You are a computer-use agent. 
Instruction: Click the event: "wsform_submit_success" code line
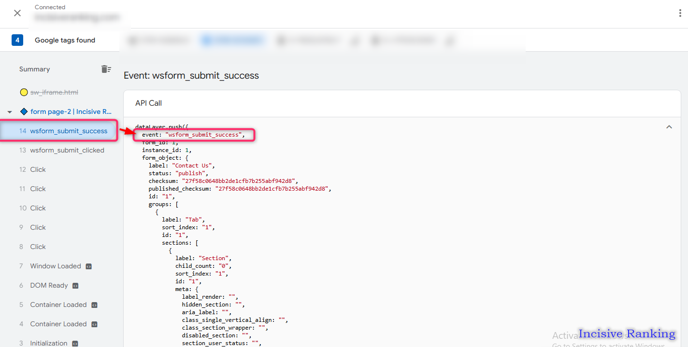[193, 135]
